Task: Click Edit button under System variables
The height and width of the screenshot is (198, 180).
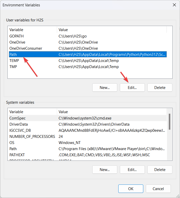Action: (132, 170)
